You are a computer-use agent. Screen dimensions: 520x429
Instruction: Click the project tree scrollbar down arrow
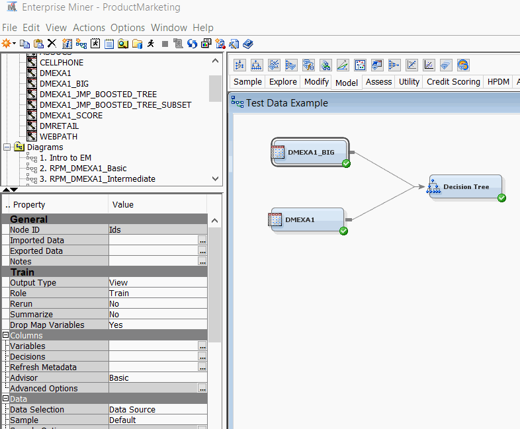215,178
